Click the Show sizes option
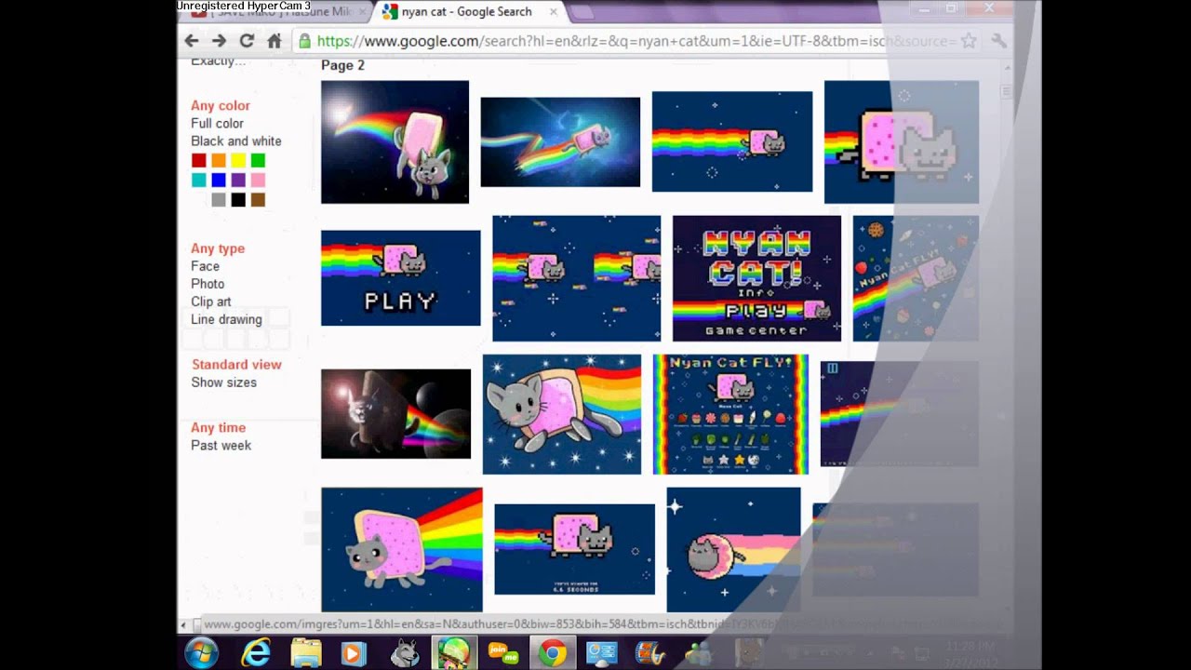The width and height of the screenshot is (1191, 670). pyautogui.click(x=223, y=382)
